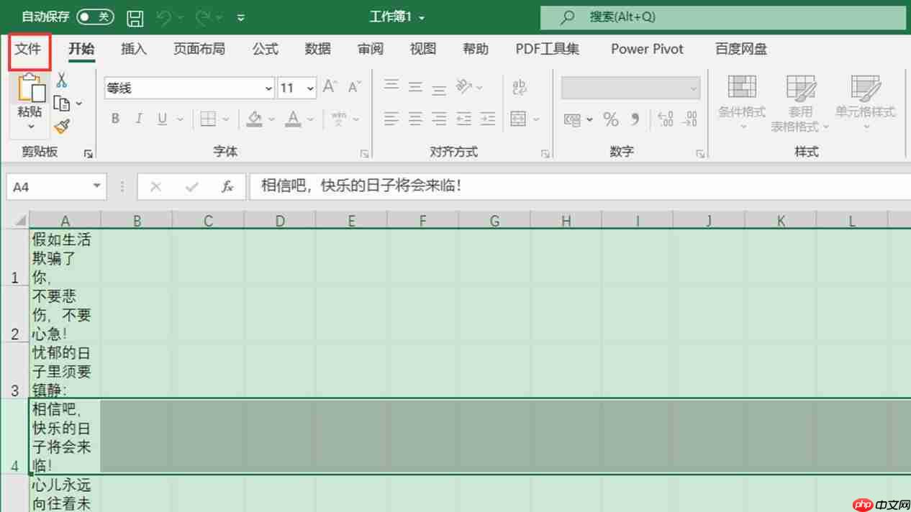The image size is (911, 512).
Task: Click the Borders icon
Action: pyautogui.click(x=208, y=119)
